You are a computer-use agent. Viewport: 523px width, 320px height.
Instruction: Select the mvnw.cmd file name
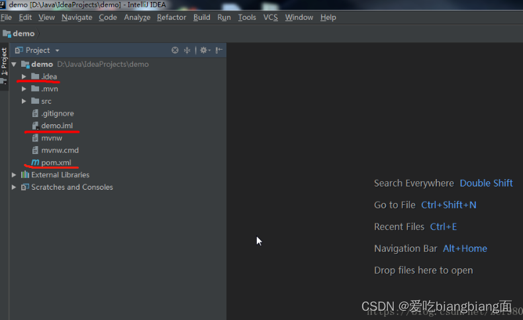[x=60, y=150]
